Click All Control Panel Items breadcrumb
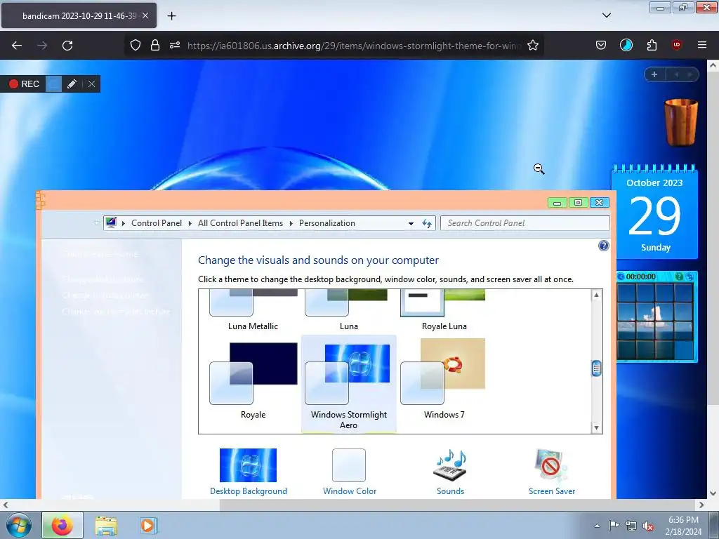Screen dimensions: 719x539 pyautogui.click(x=240, y=223)
